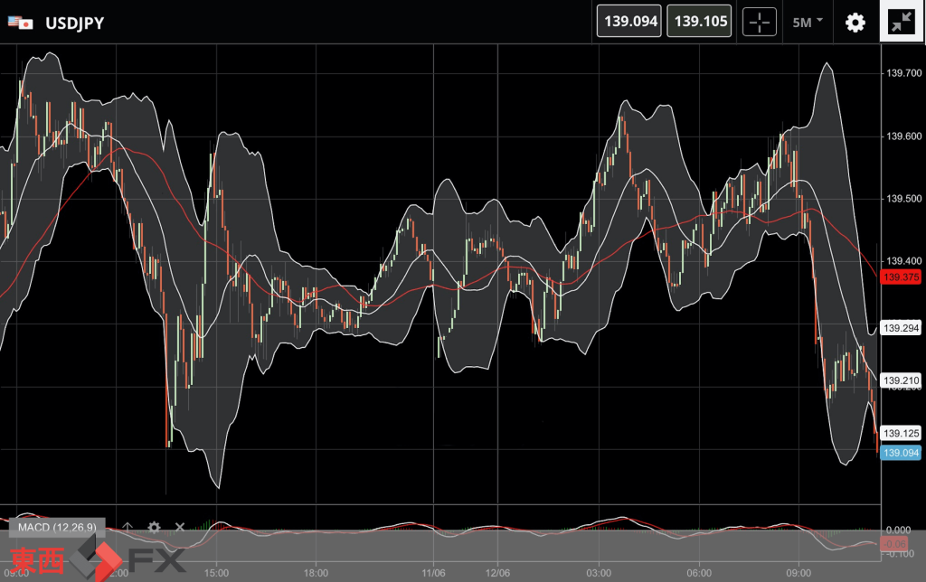This screenshot has height=582, width=926.
Task: Click the 12/06 date axis label
Action: [498, 573]
